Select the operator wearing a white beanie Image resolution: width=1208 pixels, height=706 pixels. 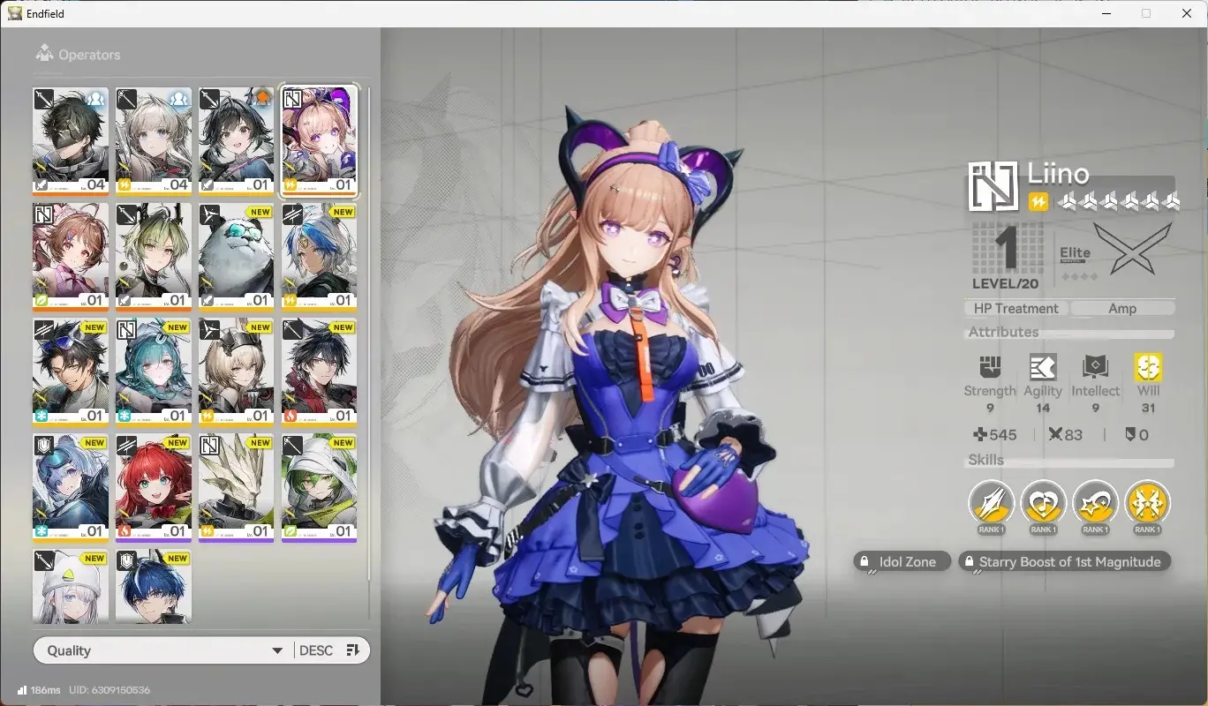(71, 586)
